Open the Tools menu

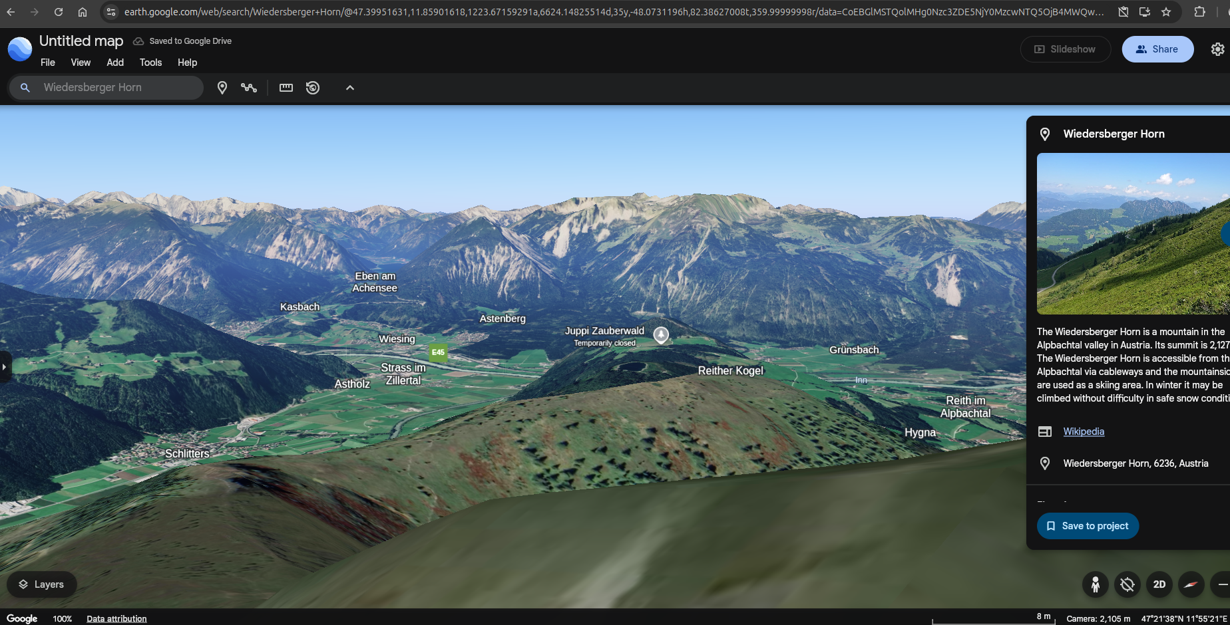coord(150,62)
